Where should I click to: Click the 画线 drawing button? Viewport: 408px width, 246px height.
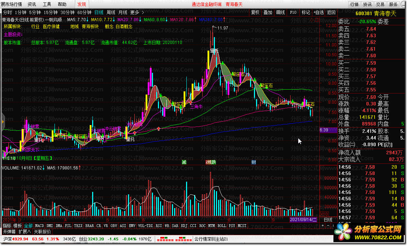coord(280,12)
